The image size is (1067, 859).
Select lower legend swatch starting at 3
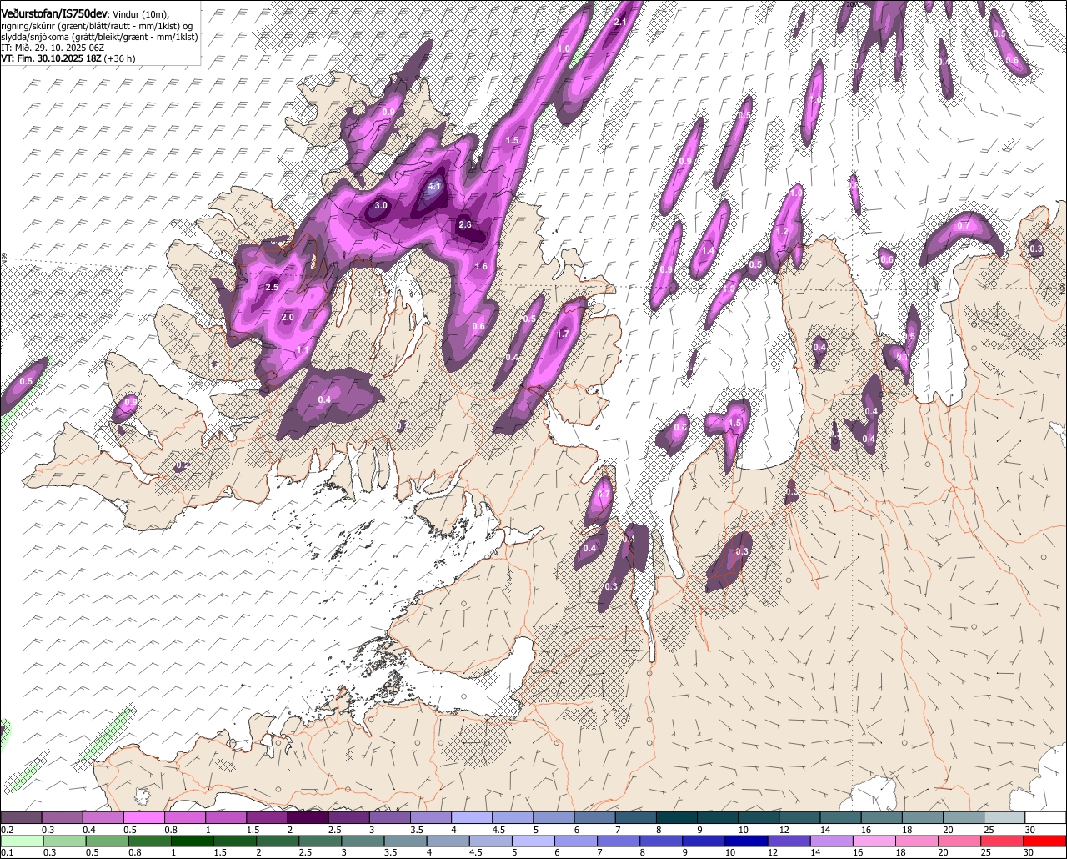(362, 841)
